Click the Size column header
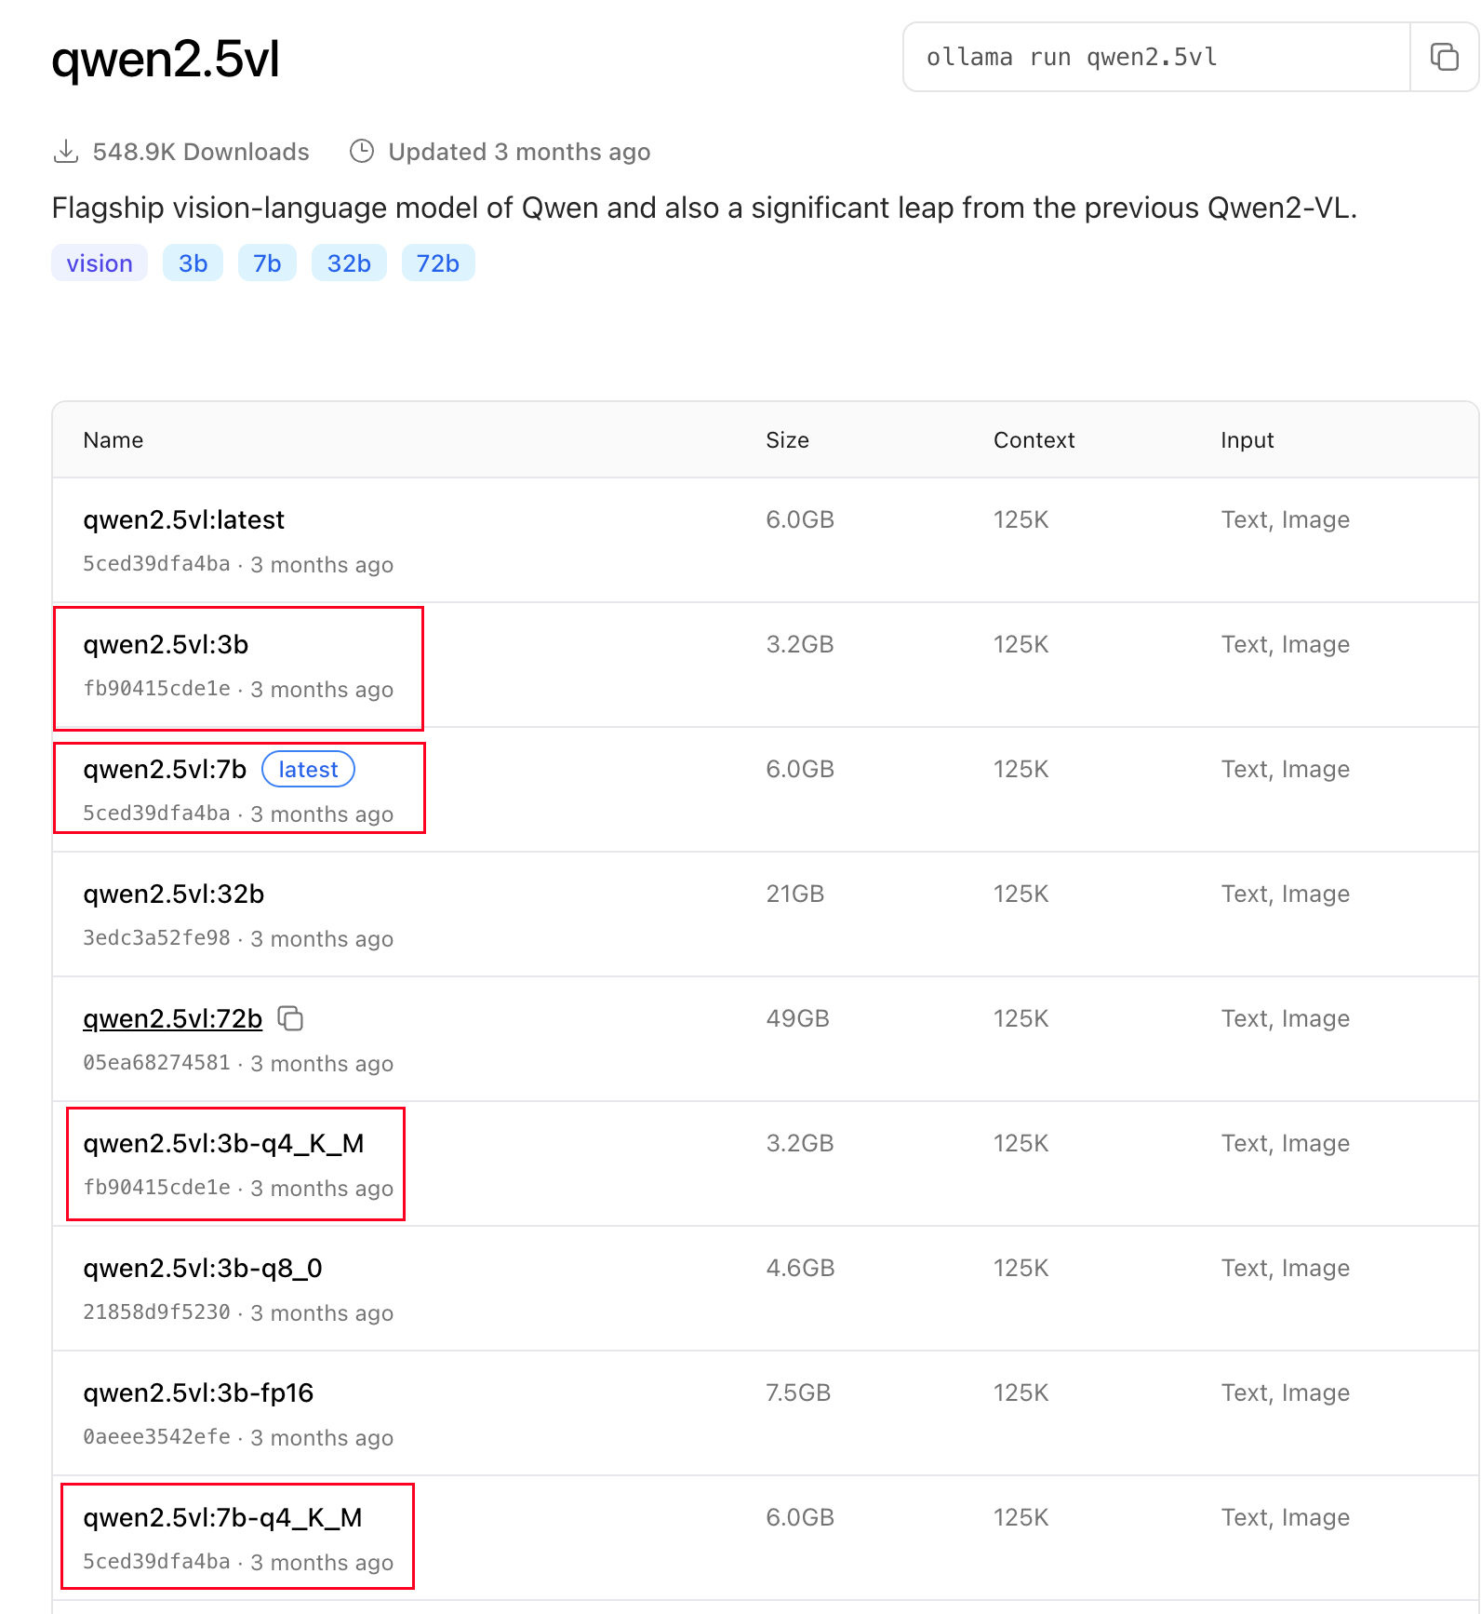 coord(787,440)
